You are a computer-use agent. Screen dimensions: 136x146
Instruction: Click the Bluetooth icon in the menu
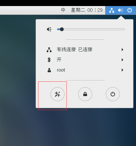[x=49, y=60]
